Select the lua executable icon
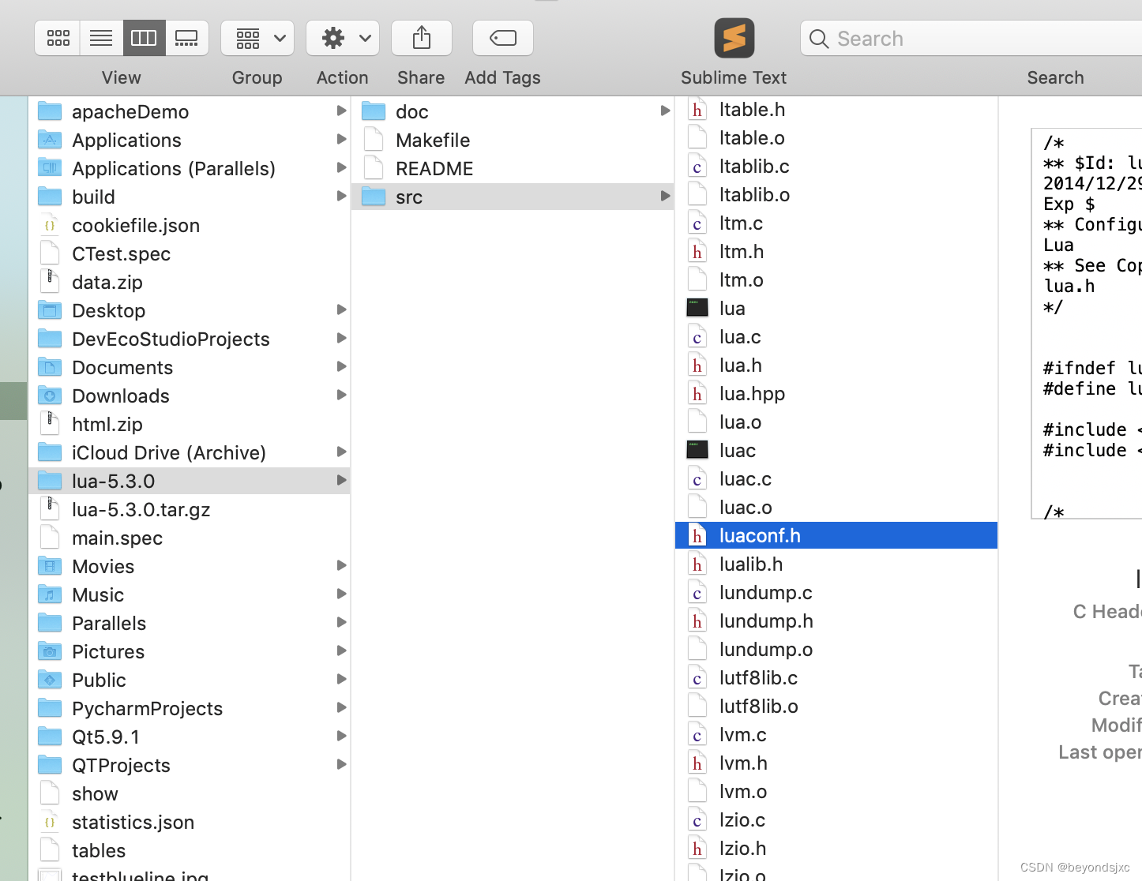1142x881 pixels. (x=697, y=308)
